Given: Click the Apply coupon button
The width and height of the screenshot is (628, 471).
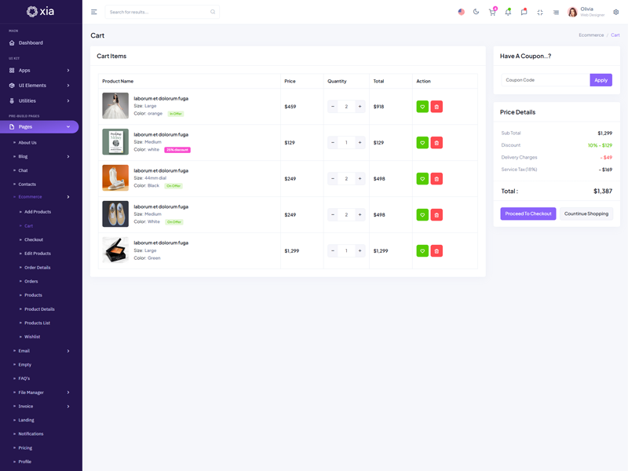Looking at the screenshot, I should click(x=601, y=80).
